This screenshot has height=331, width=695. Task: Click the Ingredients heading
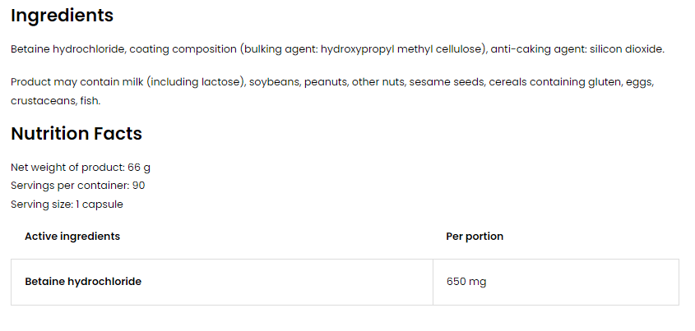[x=62, y=16]
